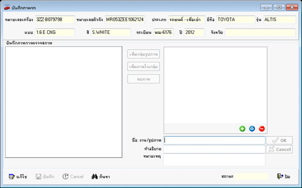The width and height of the screenshot is (302, 188).
Task: Click the red minus remove icon
Action: point(262,128)
